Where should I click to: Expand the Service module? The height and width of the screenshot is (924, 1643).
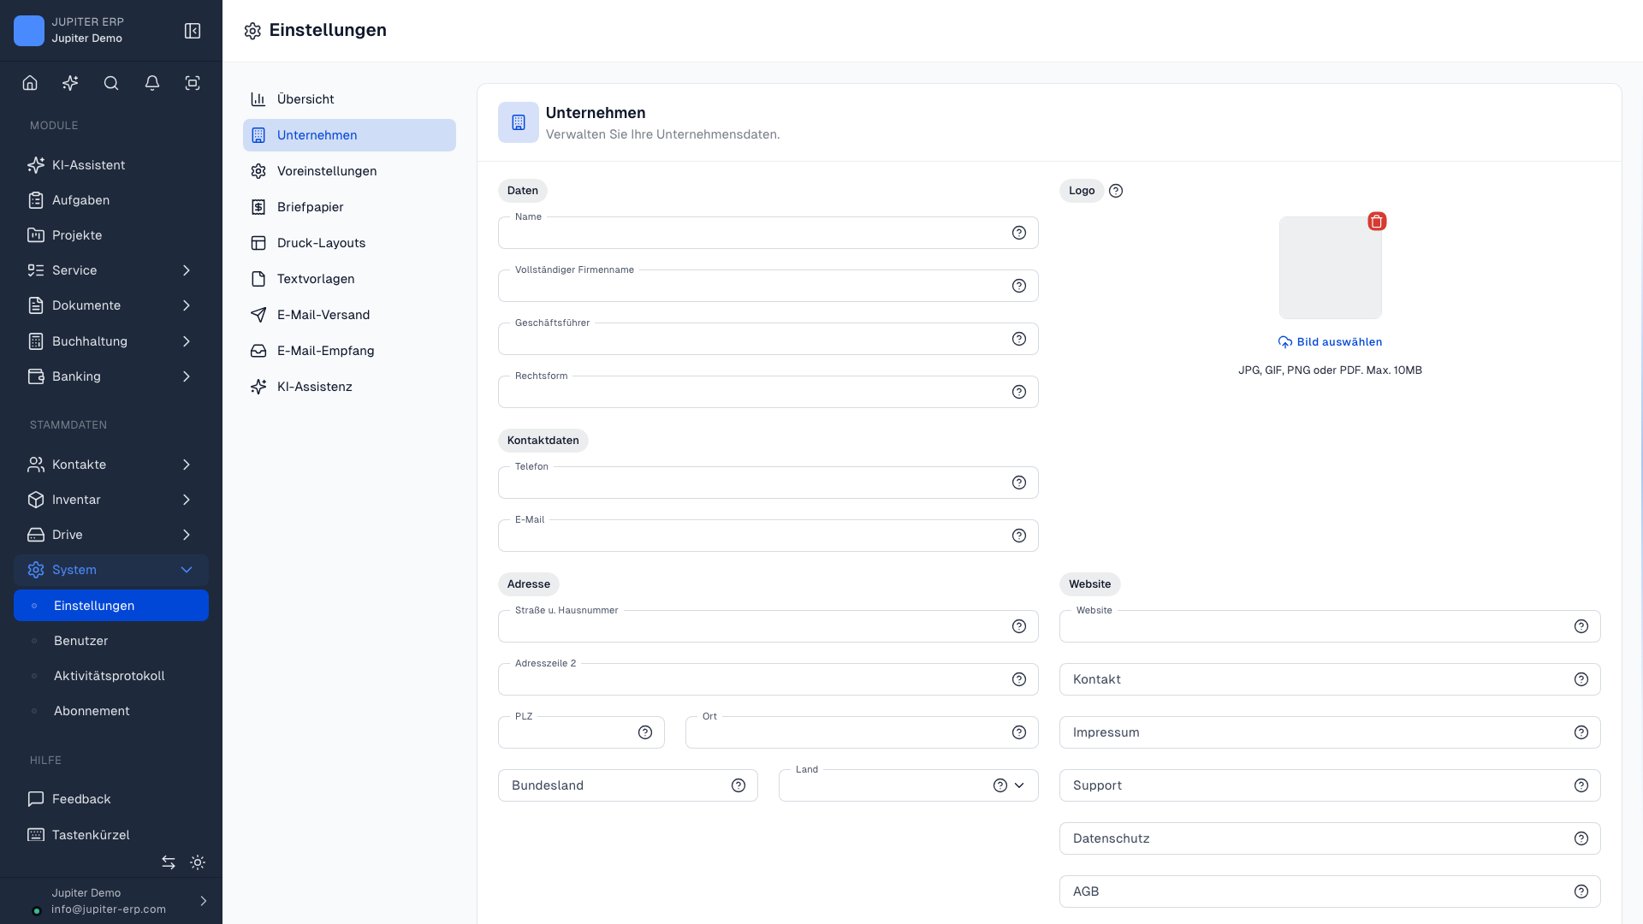(x=111, y=270)
